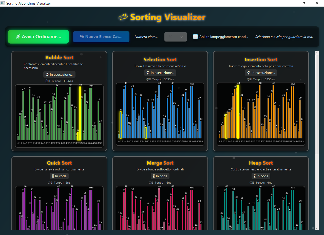The width and height of the screenshot is (324, 235).
Task: Select the Selection Sort card title
Action: [x=160, y=60]
